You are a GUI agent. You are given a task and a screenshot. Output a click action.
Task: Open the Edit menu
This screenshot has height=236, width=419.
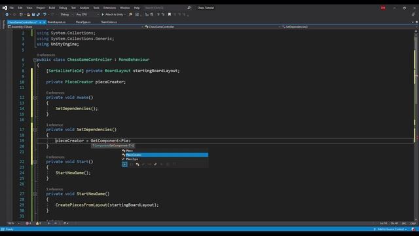pyautogui.click(x=20, y=8)
